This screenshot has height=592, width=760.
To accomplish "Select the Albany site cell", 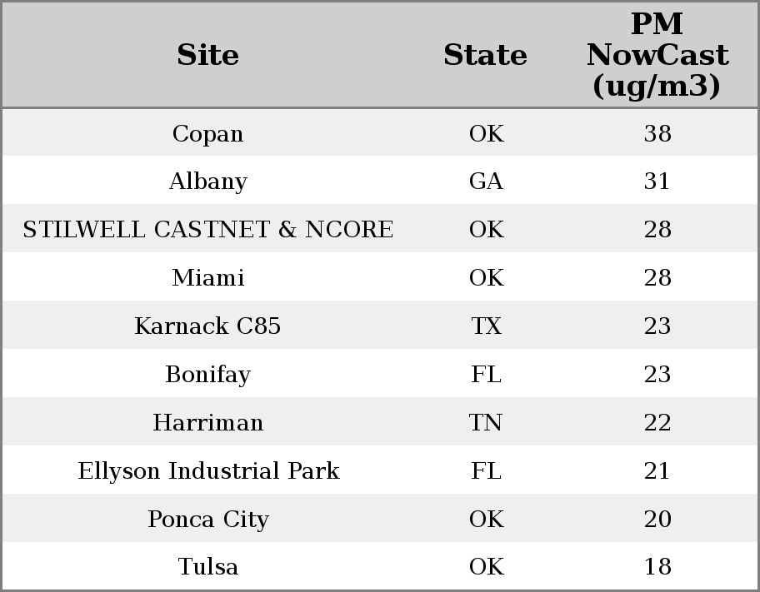I will click(207, 182).
